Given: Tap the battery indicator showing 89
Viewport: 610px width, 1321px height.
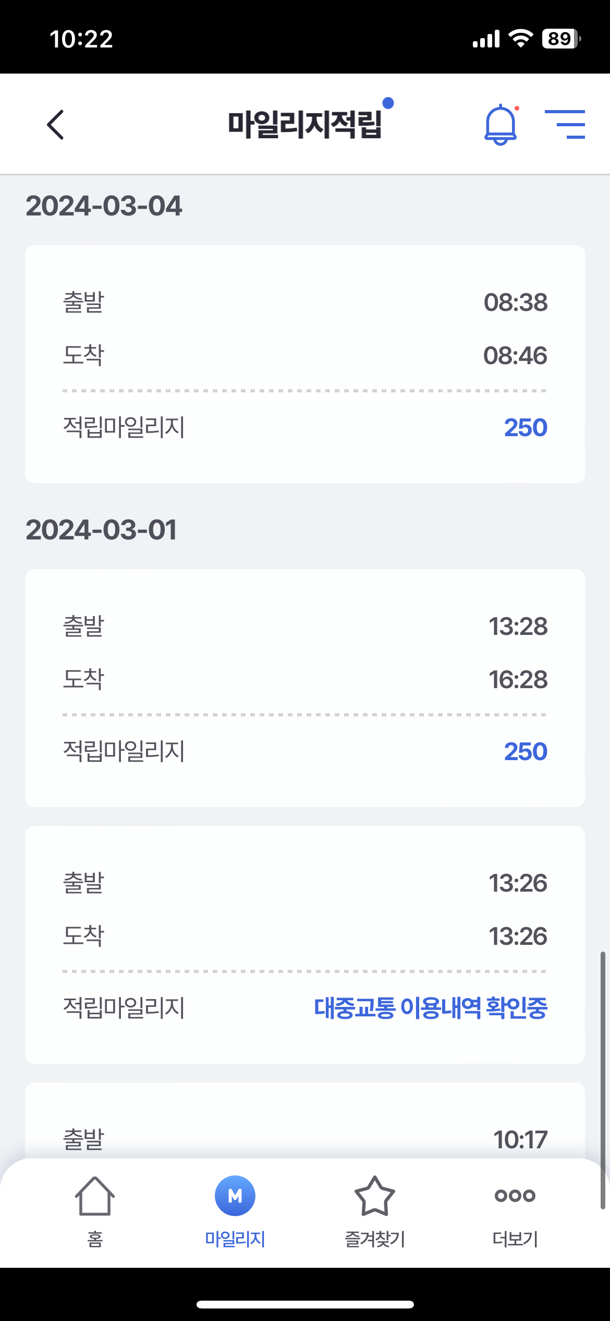Looking at the screenshot, I should pos(561,39).
